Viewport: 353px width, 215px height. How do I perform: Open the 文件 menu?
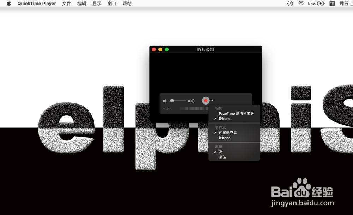tap(67, 4)
